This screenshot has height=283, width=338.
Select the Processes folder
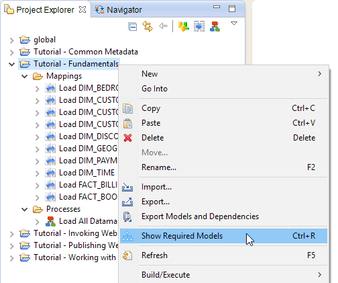(x=63, y=209)
